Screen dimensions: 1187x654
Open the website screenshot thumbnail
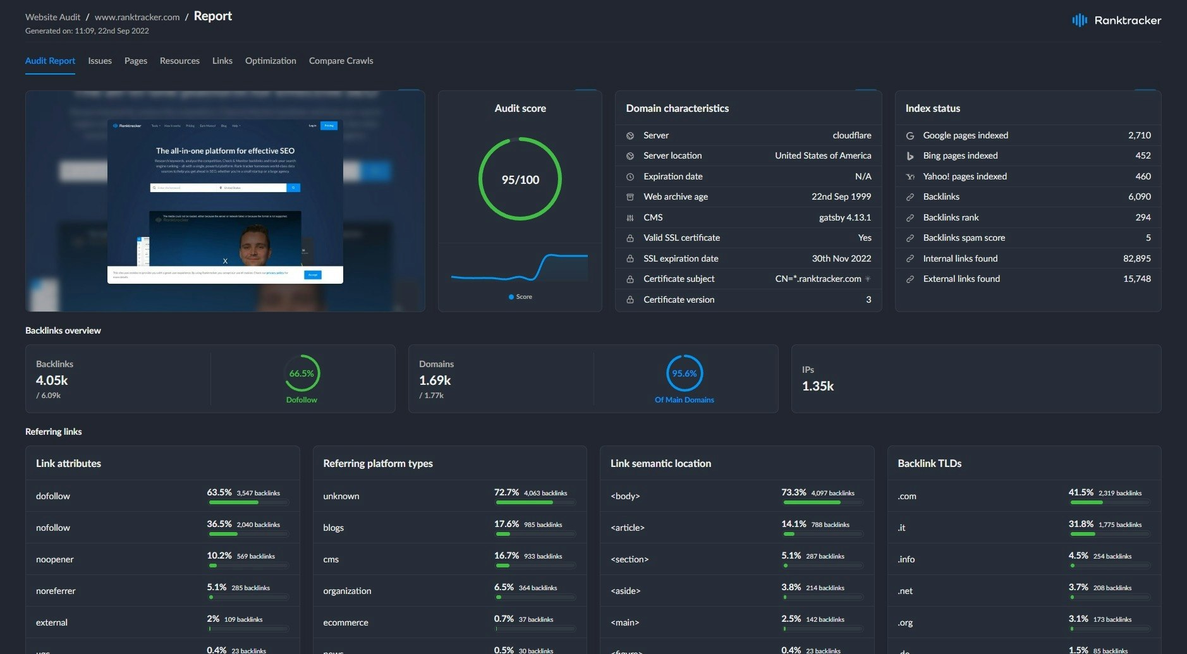(225, 201)
